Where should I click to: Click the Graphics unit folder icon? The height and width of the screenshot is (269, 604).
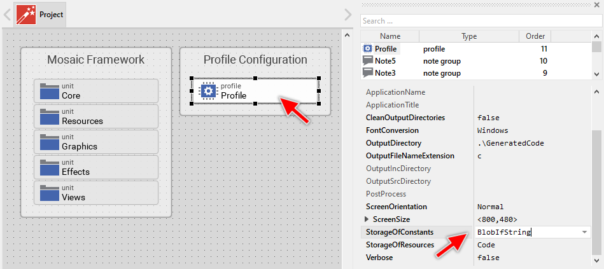pos(49,142)
